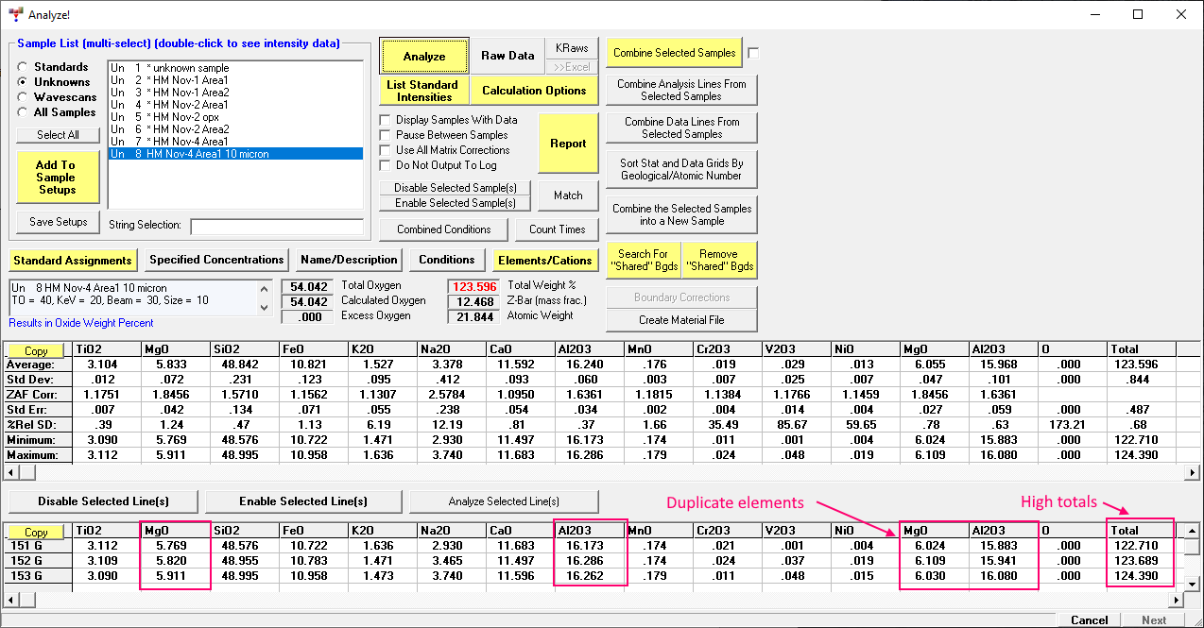Select the Wavescans radio option

pos(23,97)
